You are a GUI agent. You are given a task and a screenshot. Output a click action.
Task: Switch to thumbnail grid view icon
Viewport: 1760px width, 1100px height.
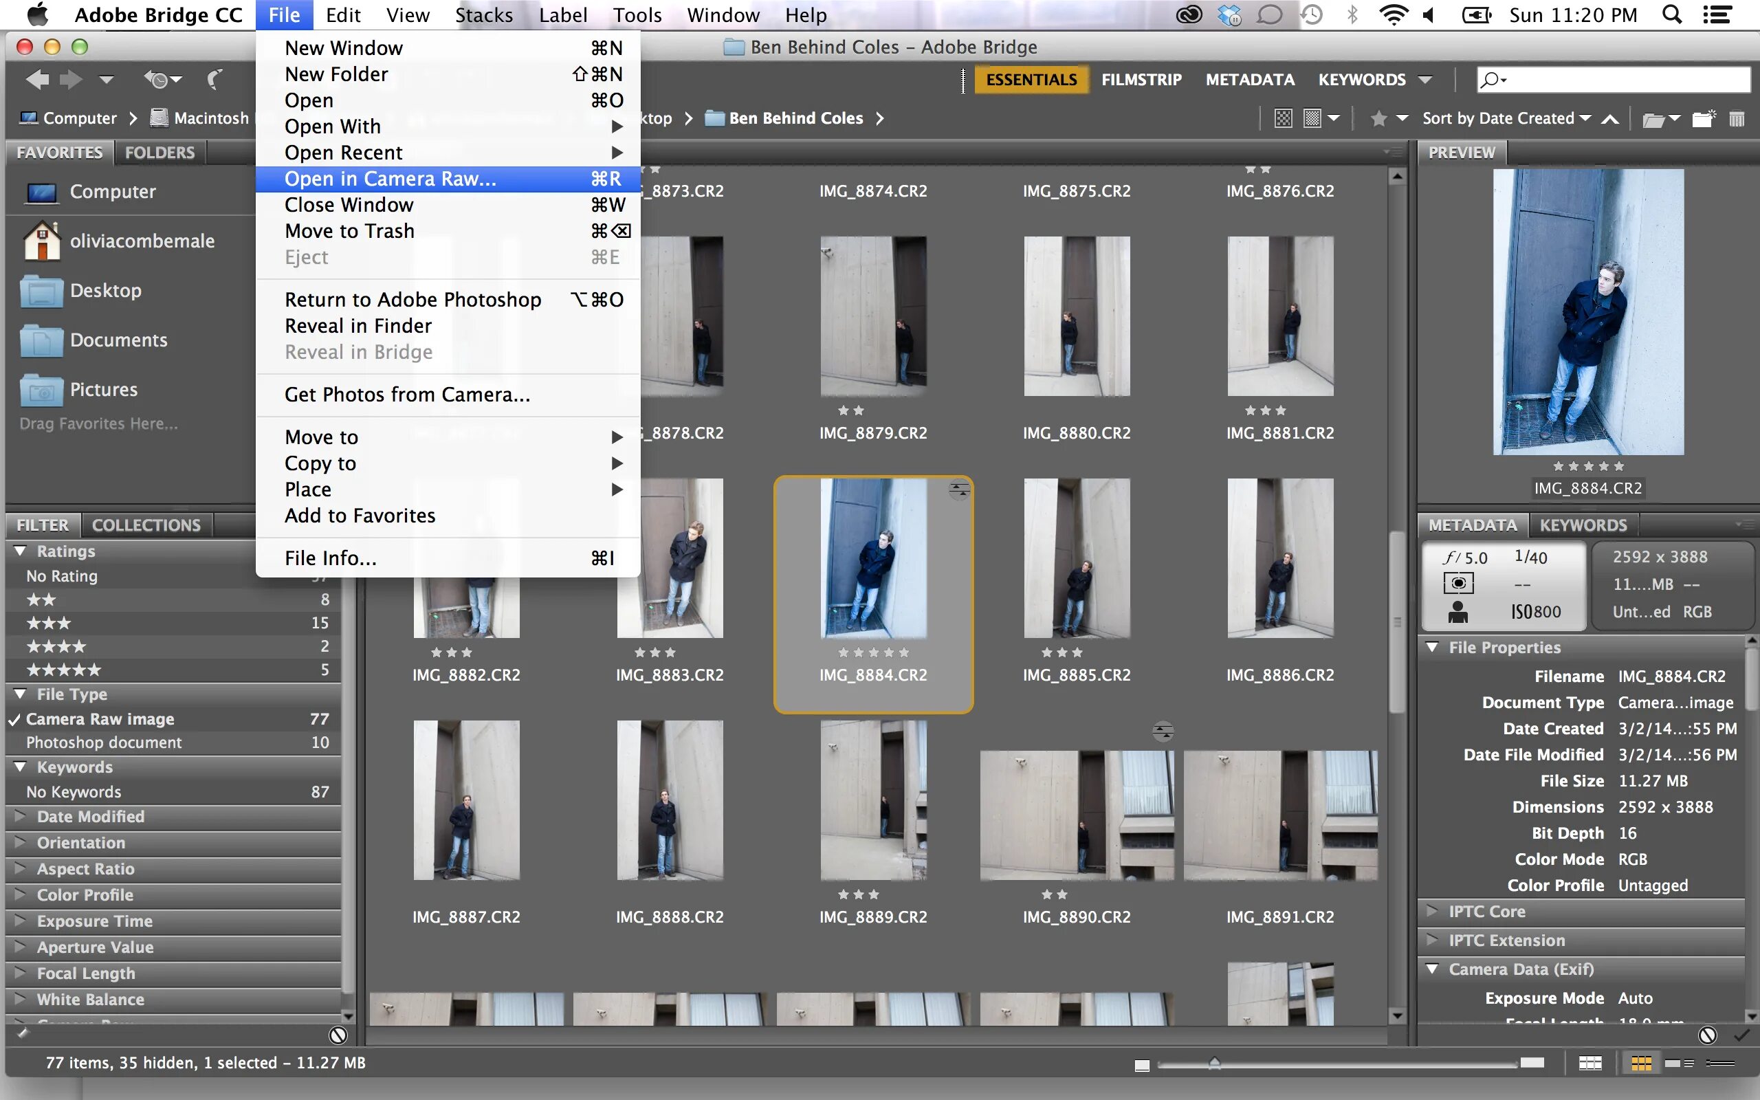[1641, 1064]
